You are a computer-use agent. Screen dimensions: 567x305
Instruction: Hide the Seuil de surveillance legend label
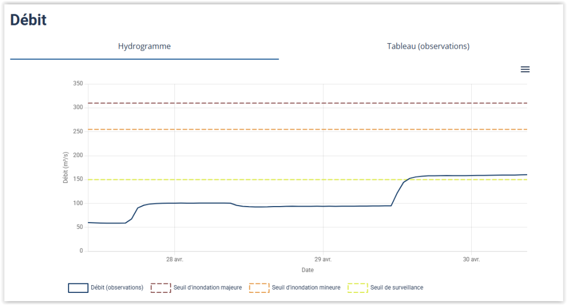click(x=396, y=288)
